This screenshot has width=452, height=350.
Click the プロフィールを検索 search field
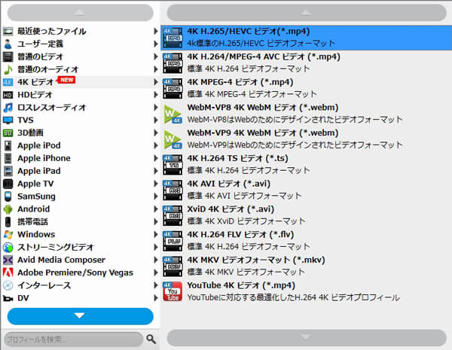click(74, 339)
